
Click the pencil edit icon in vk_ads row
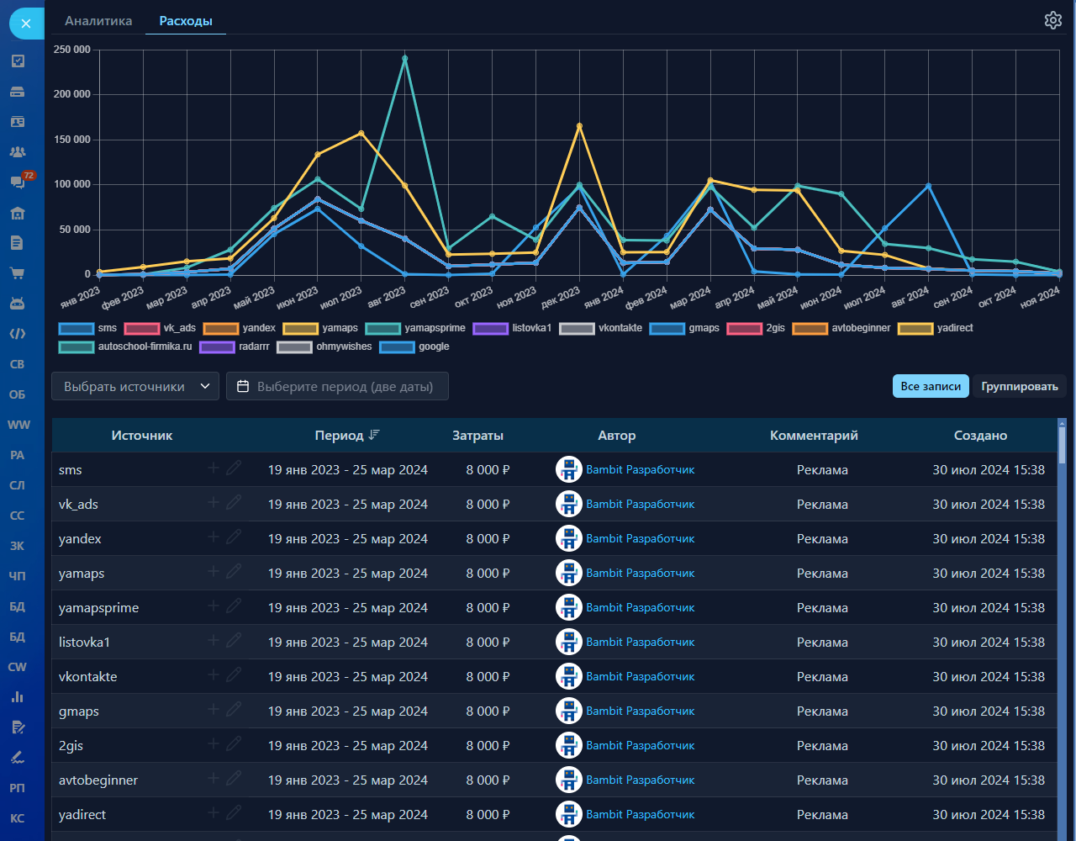[234, 502]
